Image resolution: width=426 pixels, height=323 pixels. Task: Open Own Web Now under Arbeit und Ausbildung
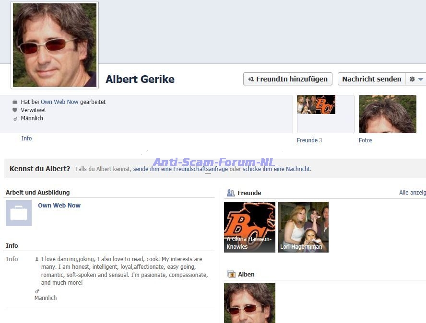coord(59,206)
